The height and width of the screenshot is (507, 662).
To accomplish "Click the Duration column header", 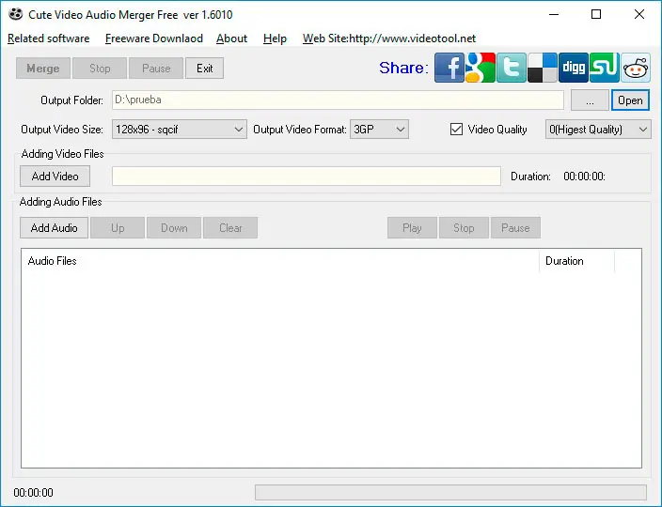I will [x=576, y=261].
